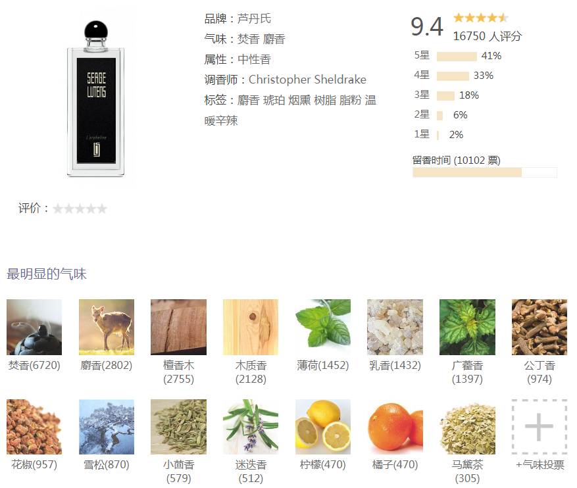577x488 pixels.
Task: Open the brand link 芦丹氏
Action: pyautogui.click(x=254, y=18)
